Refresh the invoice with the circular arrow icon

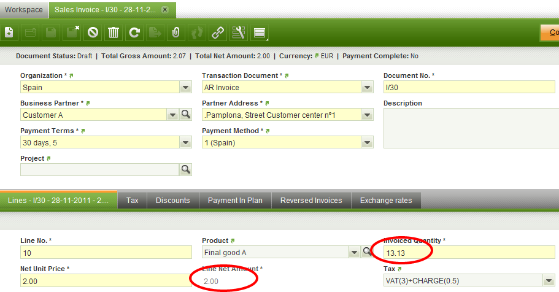click(134, 33)
